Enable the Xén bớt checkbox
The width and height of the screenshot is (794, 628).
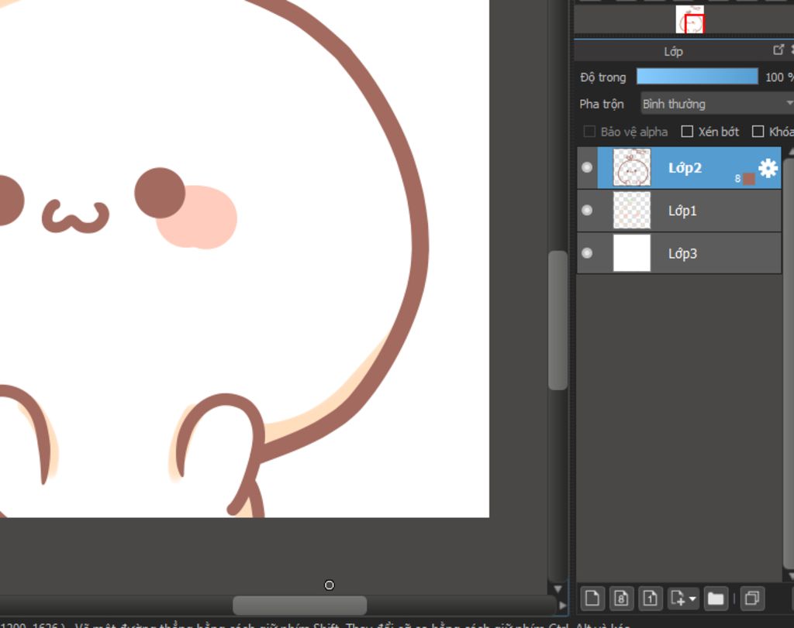[x=687, y=132]
